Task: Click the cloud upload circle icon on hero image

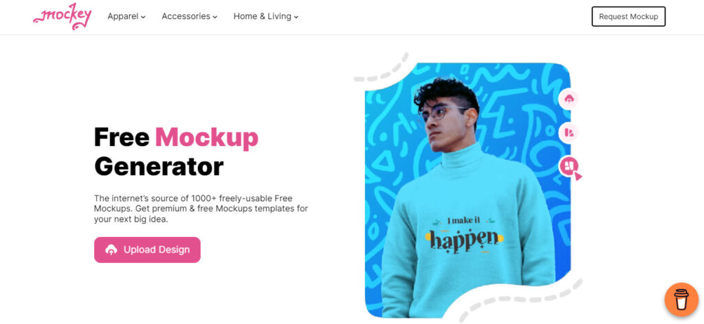Action: (569, 99)
